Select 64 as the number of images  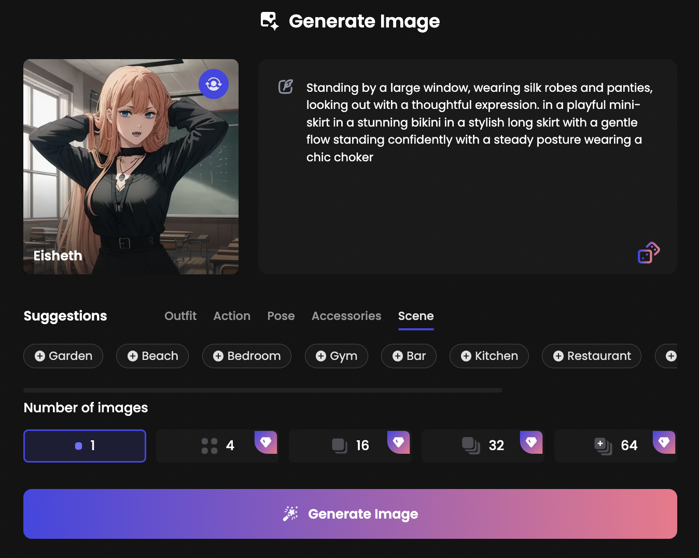[x=616, y=445]
